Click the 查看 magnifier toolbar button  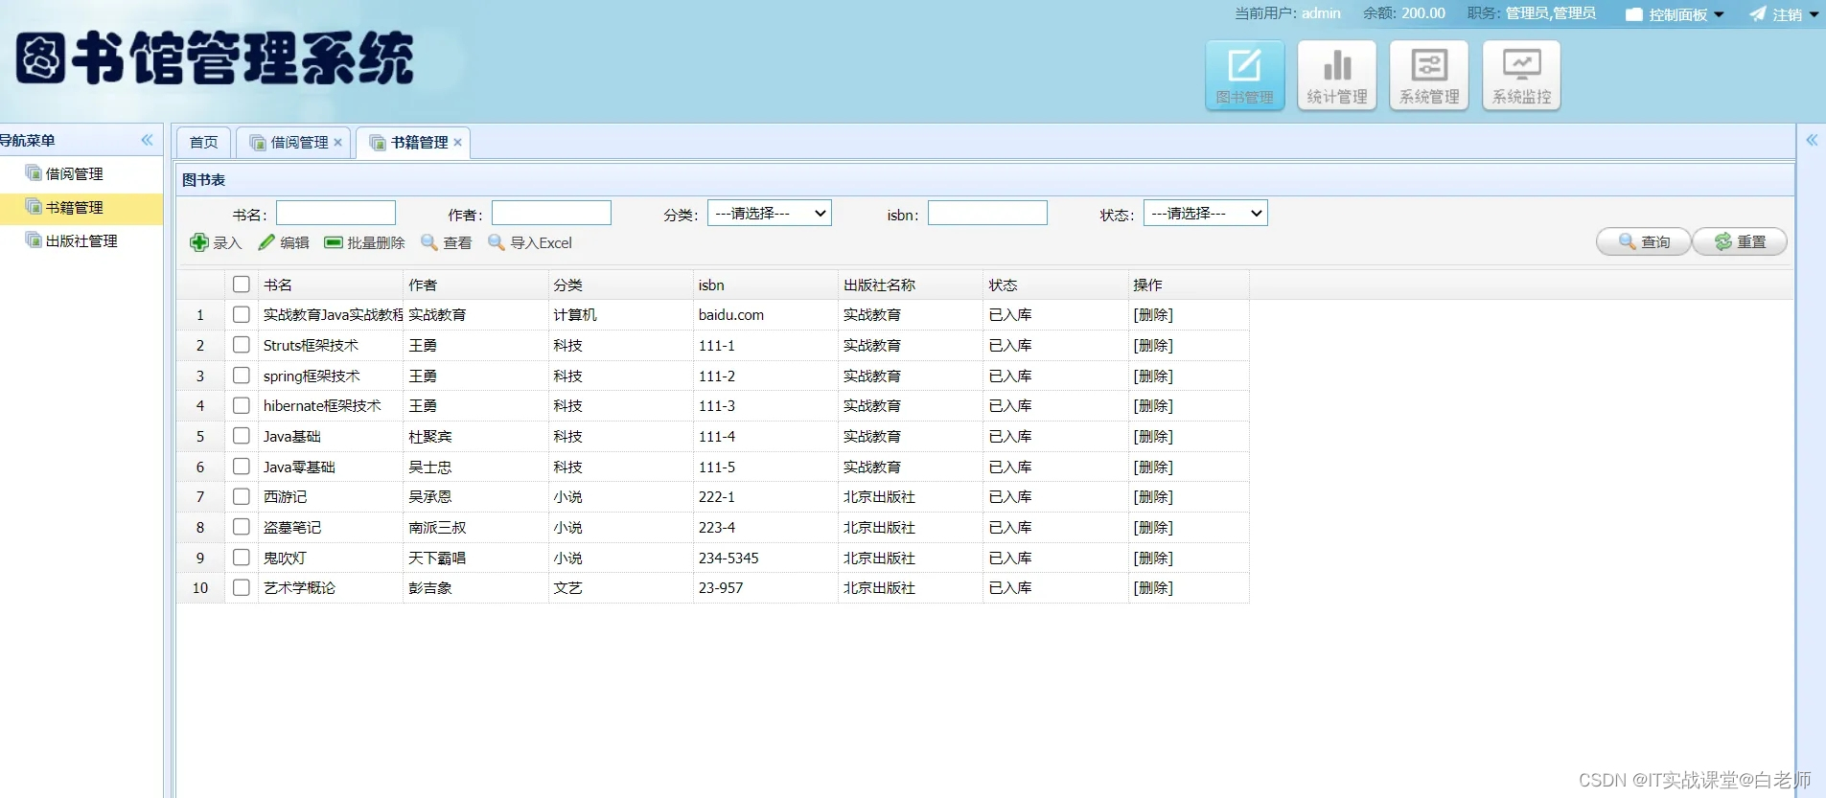pyautogui.click(x=447, y=242)
